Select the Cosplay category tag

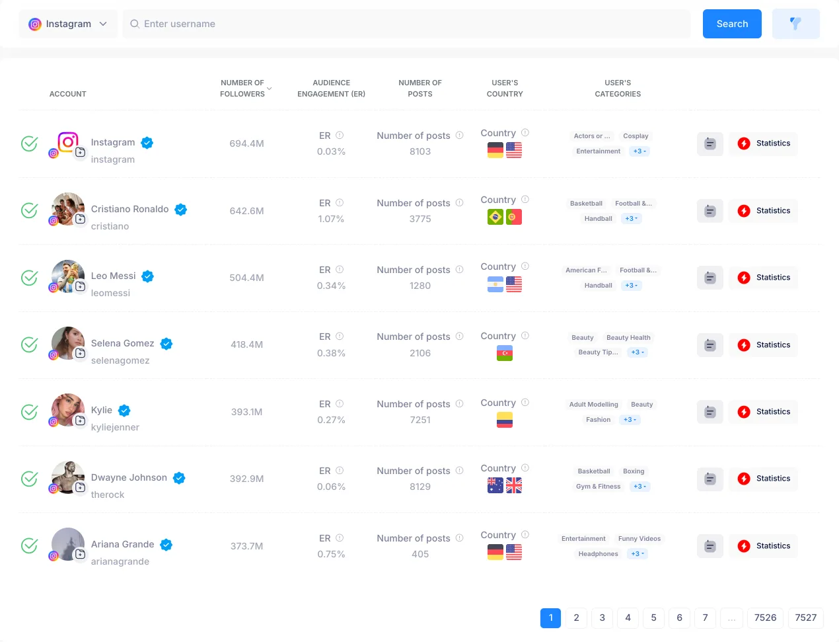coord(636,136)
